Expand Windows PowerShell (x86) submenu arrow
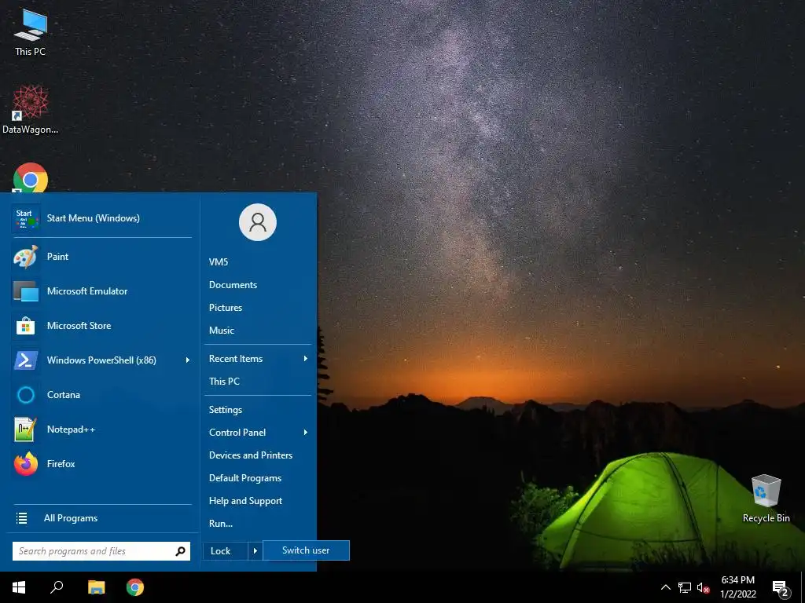Viewport: 805px width, 603px height. click(187, 360)
